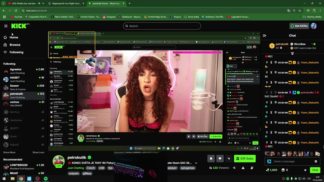Click the KICK logo
This screenshot has width=324, height=182.
(20, 26)
